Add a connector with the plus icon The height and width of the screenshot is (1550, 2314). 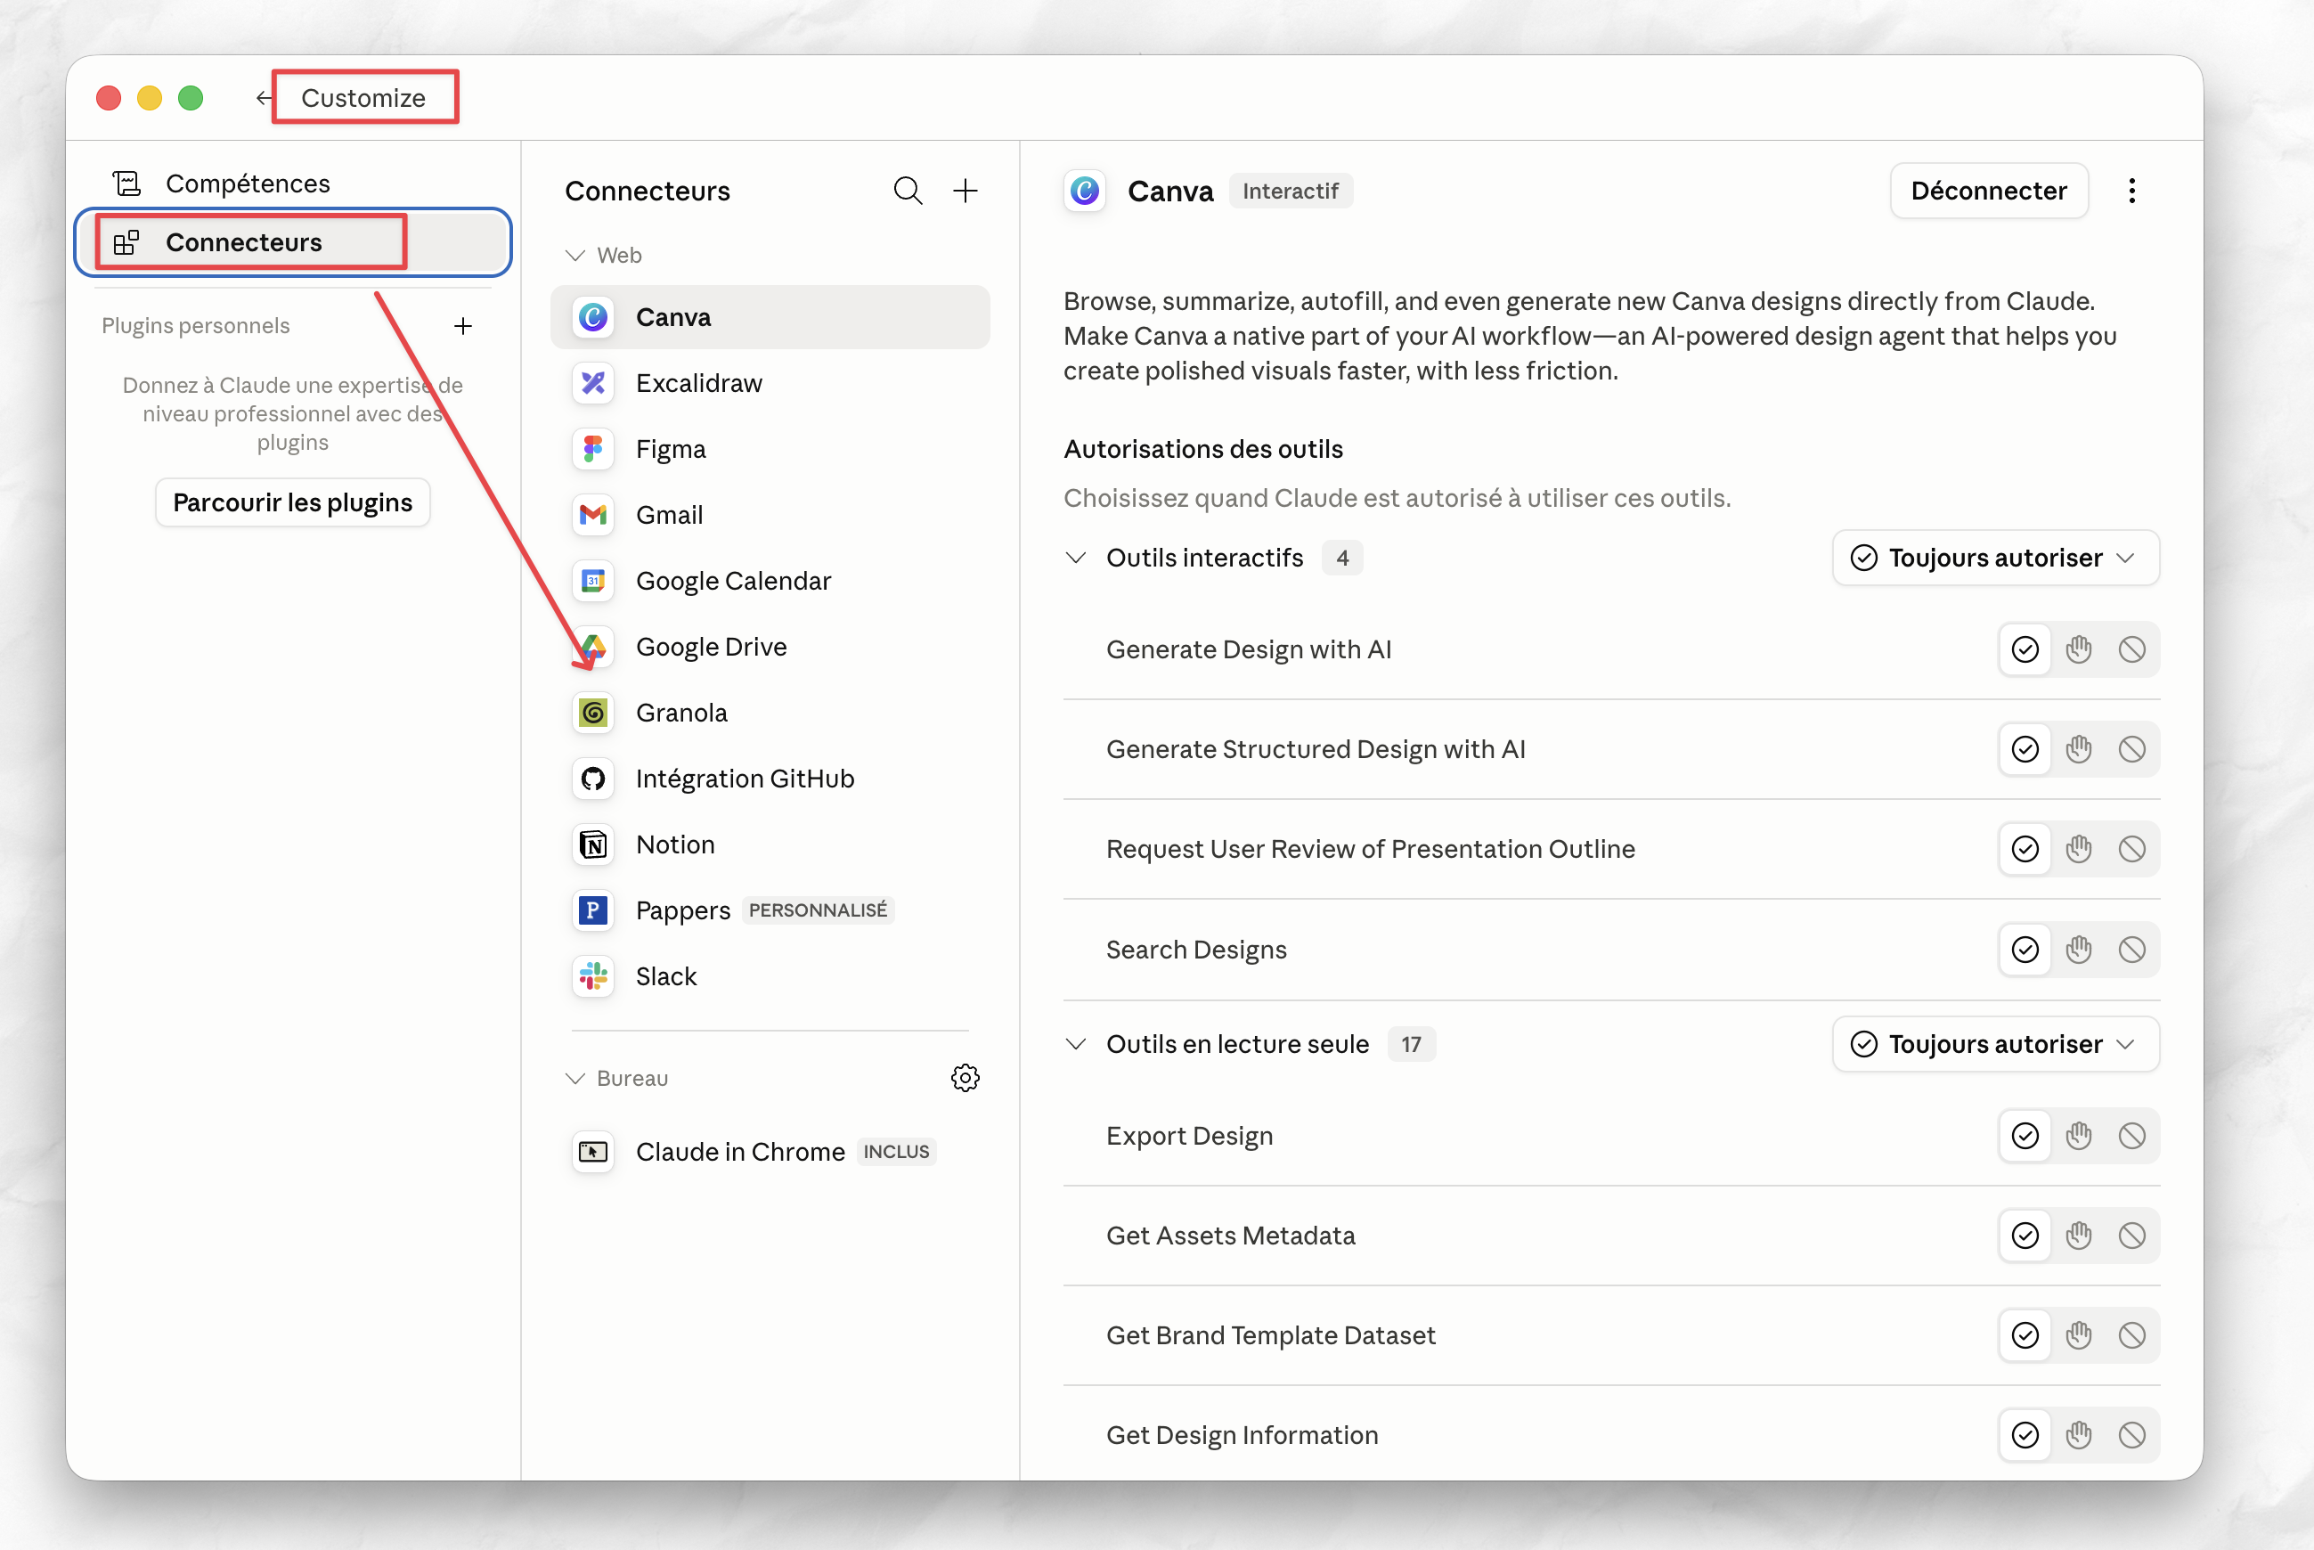pyautogui.click(x=965, y=191)
